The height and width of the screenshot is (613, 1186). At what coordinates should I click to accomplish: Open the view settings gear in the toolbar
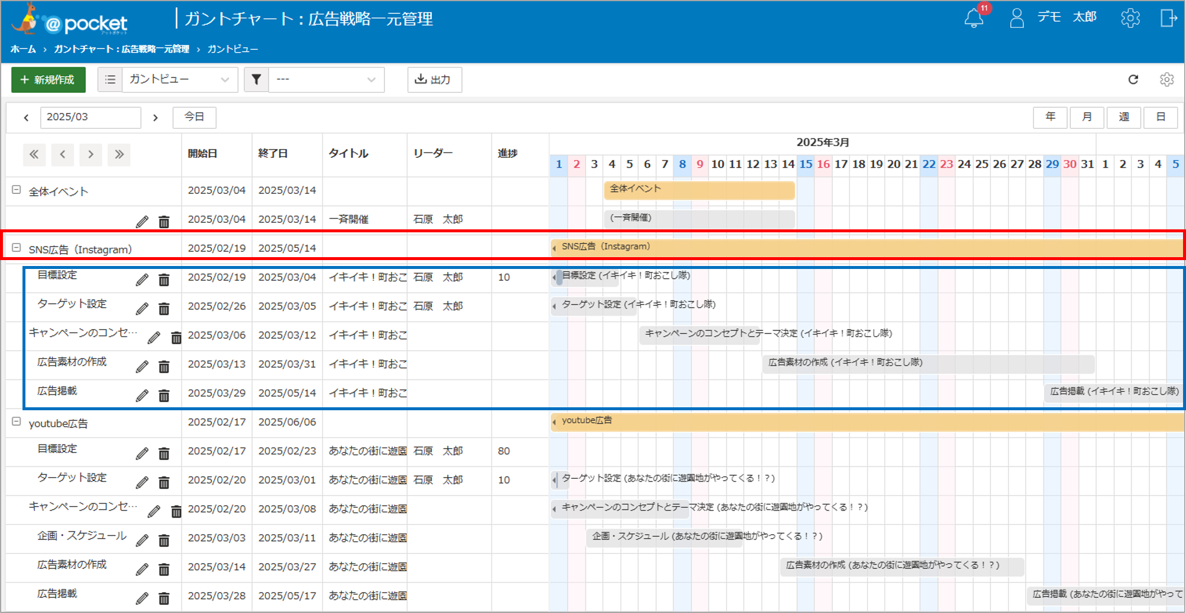click(x=1166, y=79)
